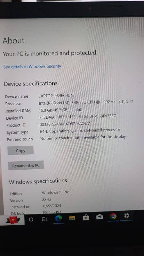The width and height of the screenshot is (144, 256).
Task: Open File Explorer from the taskbar
Action: click(x=72, y=218)
